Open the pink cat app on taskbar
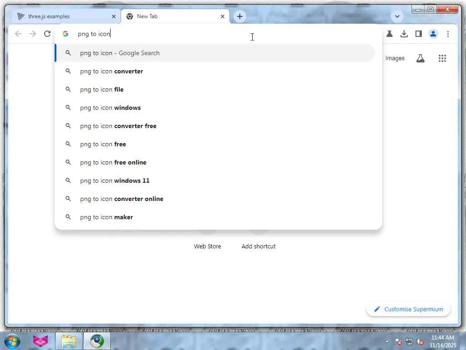Screen dimensions: 466x350 coord(41,341)
